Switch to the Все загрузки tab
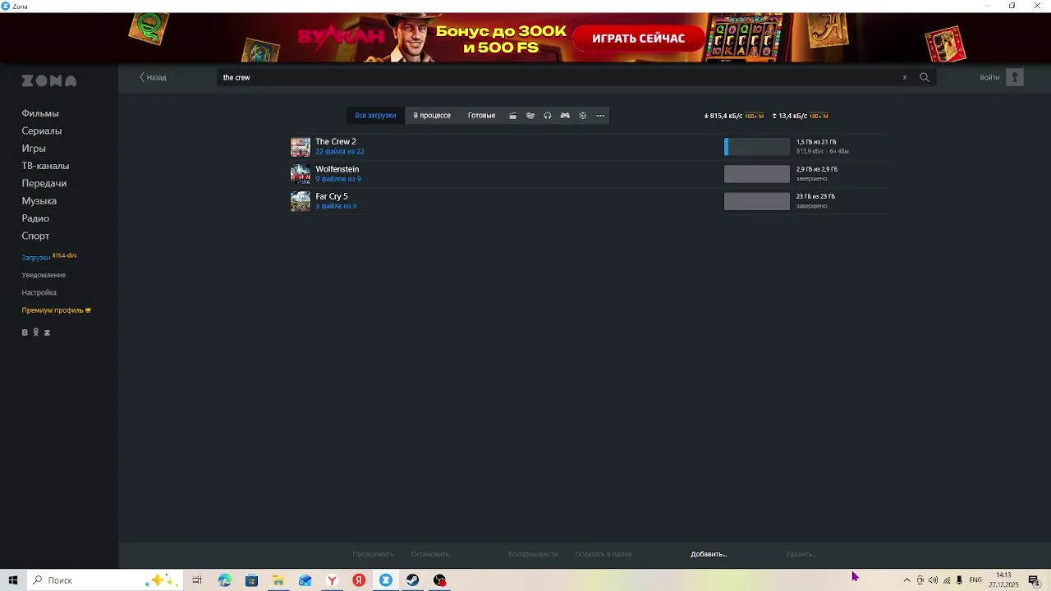This screenshot has width=1051, height=591. click(375, 116)
